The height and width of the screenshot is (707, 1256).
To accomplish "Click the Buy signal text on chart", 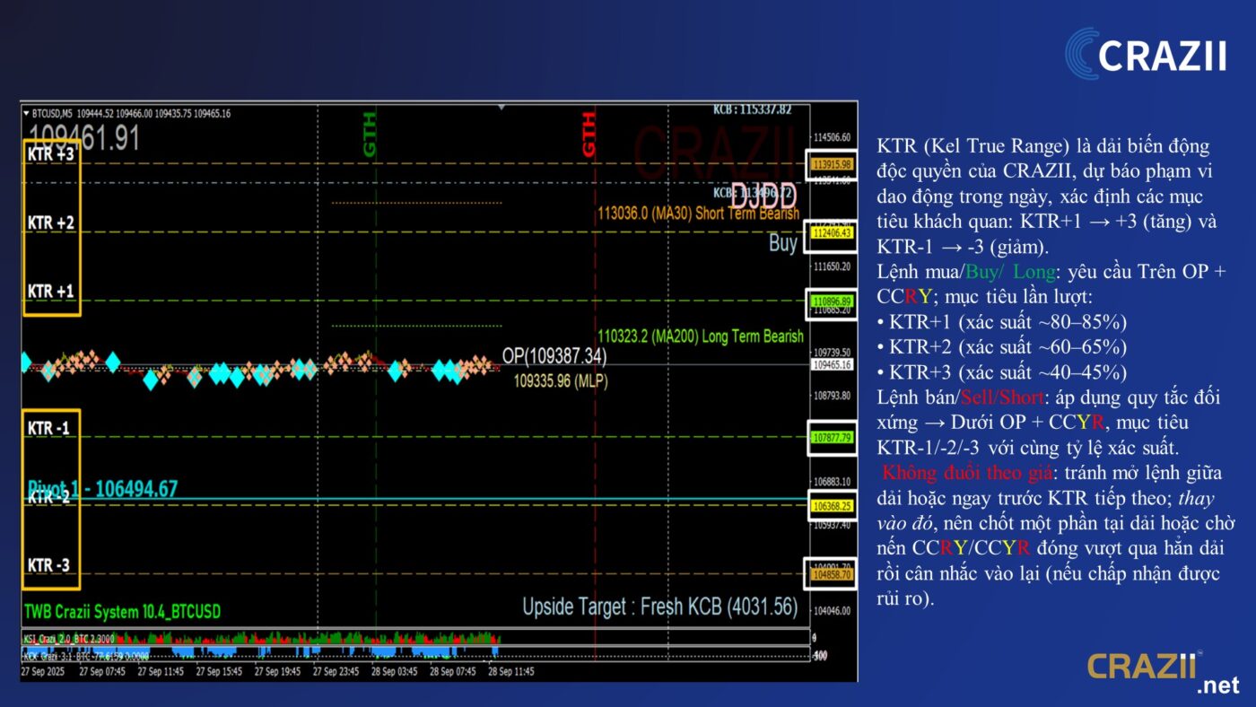I will pos(782,243).
